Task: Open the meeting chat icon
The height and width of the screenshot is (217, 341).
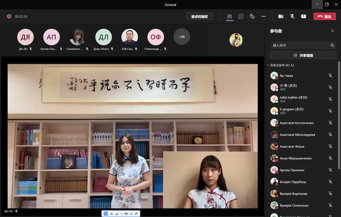Action: [x=241, y=16]
